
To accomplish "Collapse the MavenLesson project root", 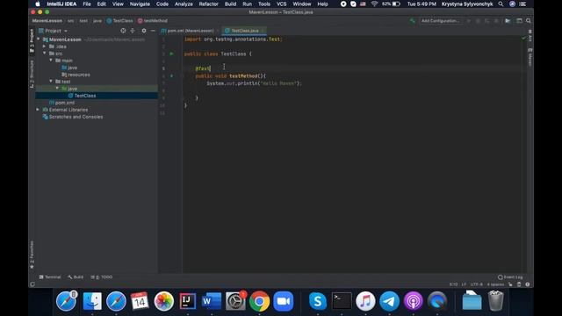I will tap(39, 39).
